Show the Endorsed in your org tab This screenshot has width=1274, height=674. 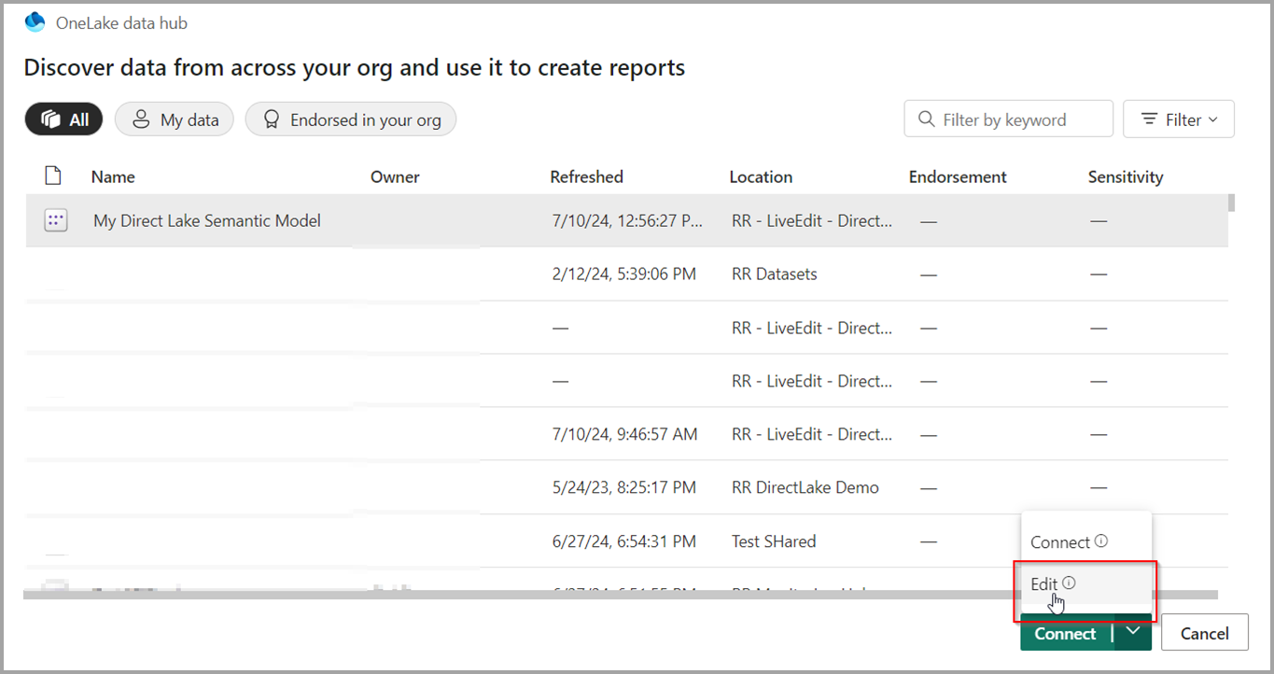pyautogui.click(x=351, y=119)
